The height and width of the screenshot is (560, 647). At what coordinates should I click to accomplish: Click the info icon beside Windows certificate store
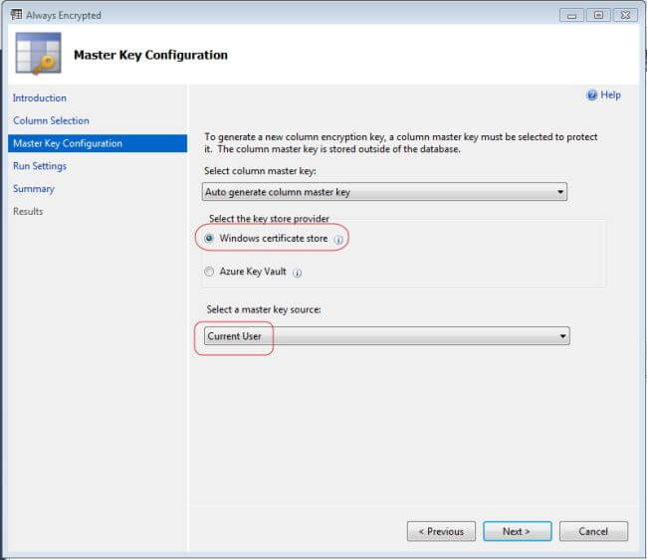tap(338, 240)
